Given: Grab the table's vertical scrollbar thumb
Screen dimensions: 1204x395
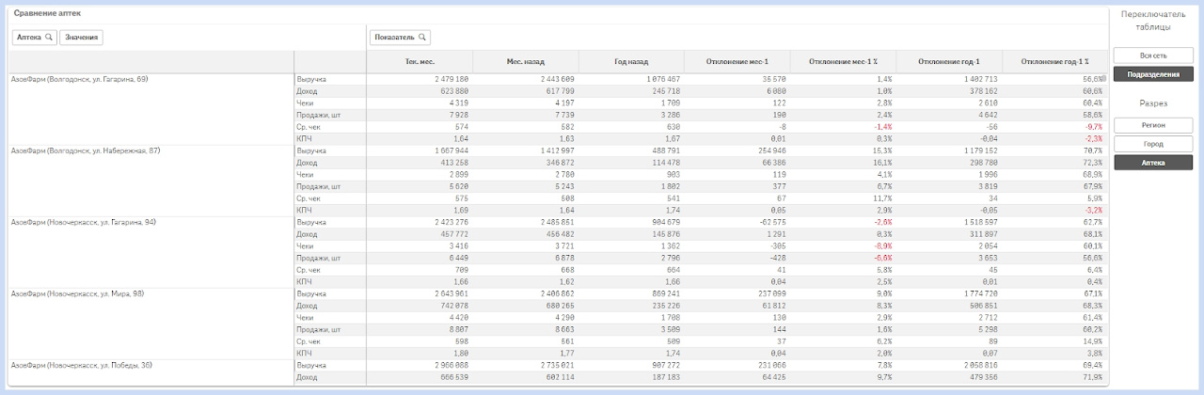Looking at the screenshot, I should pyautogui.click(x=1105, y=77).
